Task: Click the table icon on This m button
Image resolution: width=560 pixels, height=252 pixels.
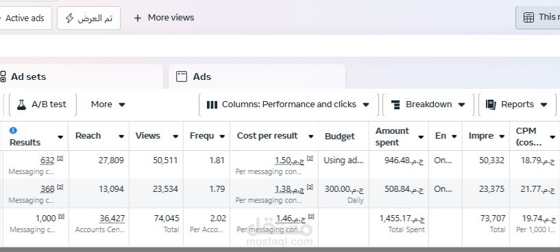Action: 528,17
